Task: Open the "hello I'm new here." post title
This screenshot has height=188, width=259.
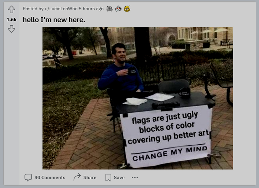Action: (x=54, y=20)
